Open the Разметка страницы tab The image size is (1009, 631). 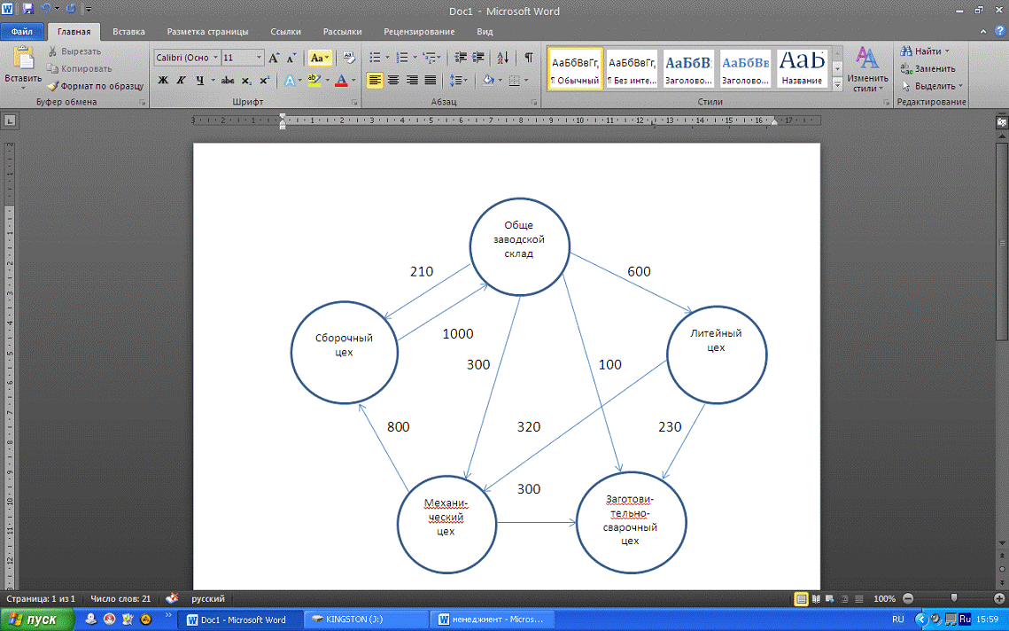click(x=207, y=32)
